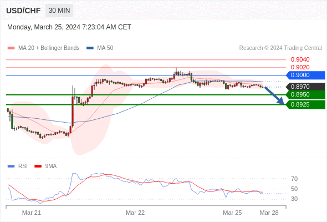Click the 0.8970 current price tag
This screenshot has width=327, height=222.
pyautogui.click(x=305, y=87)
